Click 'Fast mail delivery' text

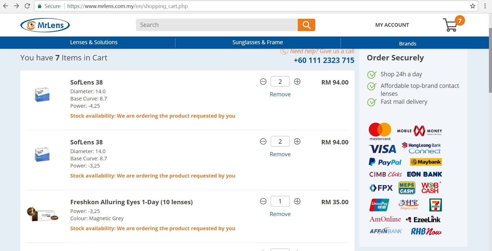click(x=404, y=102)
